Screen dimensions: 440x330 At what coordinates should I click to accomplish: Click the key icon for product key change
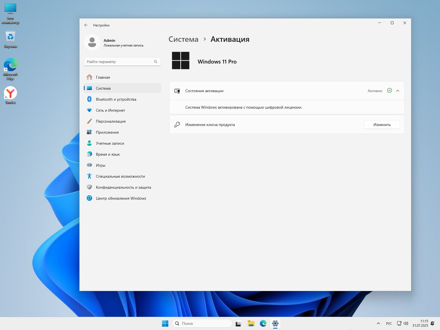click(x=177, y=125)
